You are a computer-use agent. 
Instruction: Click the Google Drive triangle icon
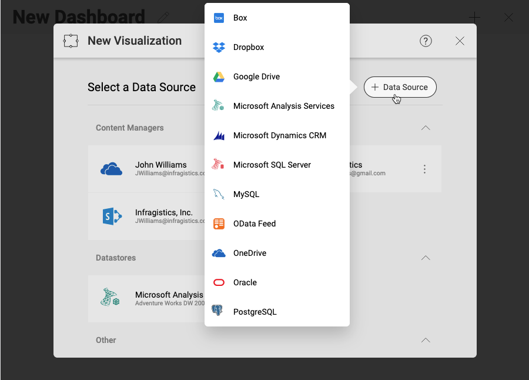coord(219,76)
